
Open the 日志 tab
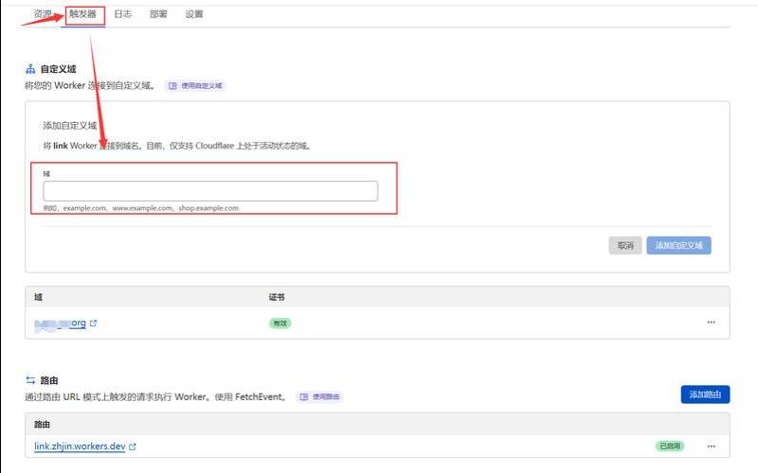(x=123, y=14)
